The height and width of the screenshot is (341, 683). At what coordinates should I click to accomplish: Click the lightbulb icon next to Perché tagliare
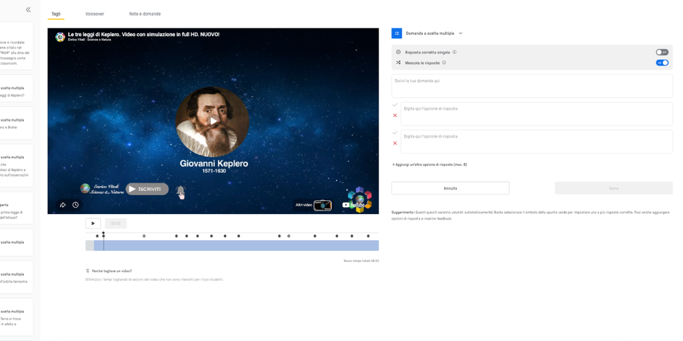click(88, 271)
